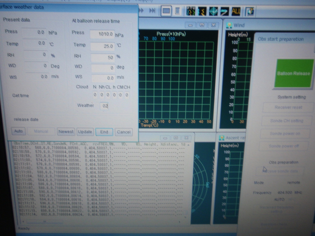Image resolution: width=315 pixels, height=236 pixels.
Task: Click the End button in the dialog
Action: click(104, 132)
